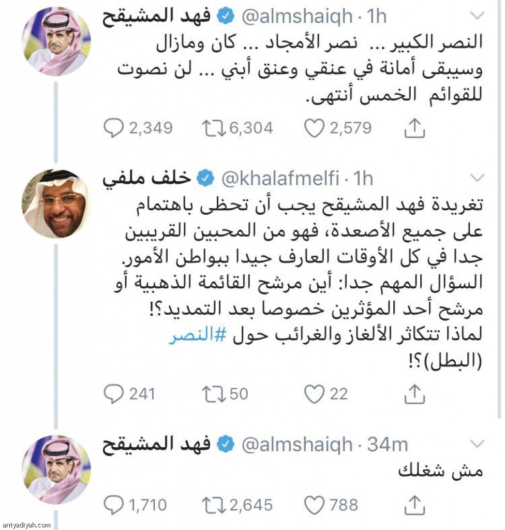Retweet the tweet with 6,304 retweets
The height and width of the screenshot is (530, 505).
(214, 128)
